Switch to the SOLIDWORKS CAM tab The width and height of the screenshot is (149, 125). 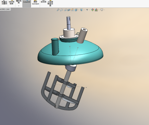(x=5, y=9)
